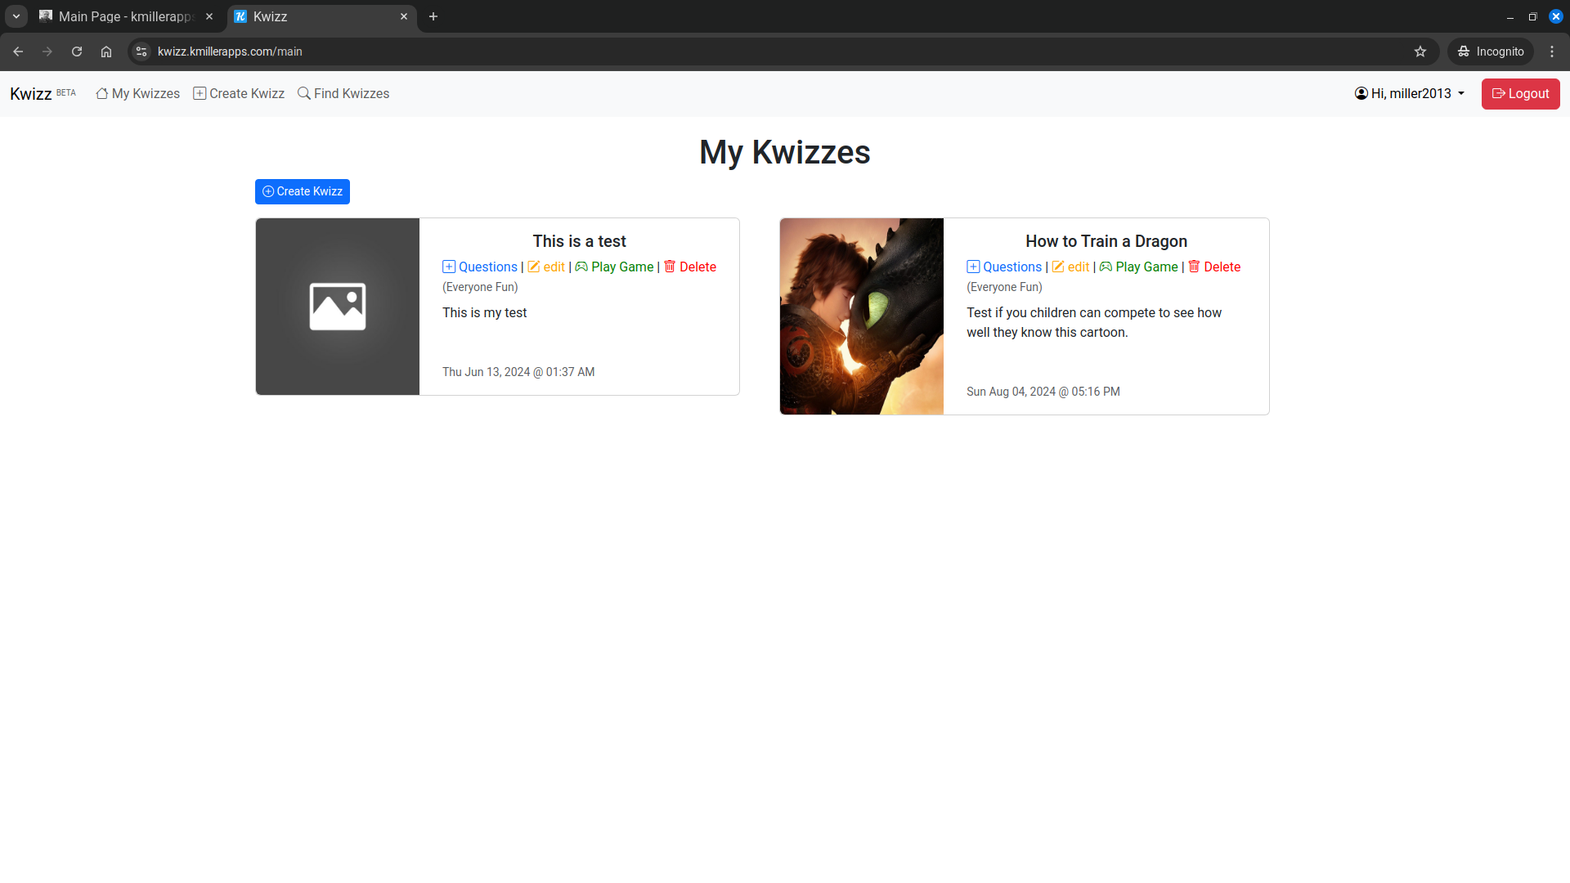Click the Test if you children description text
Screen dimensions: 1570x883
coord(1094,323)
